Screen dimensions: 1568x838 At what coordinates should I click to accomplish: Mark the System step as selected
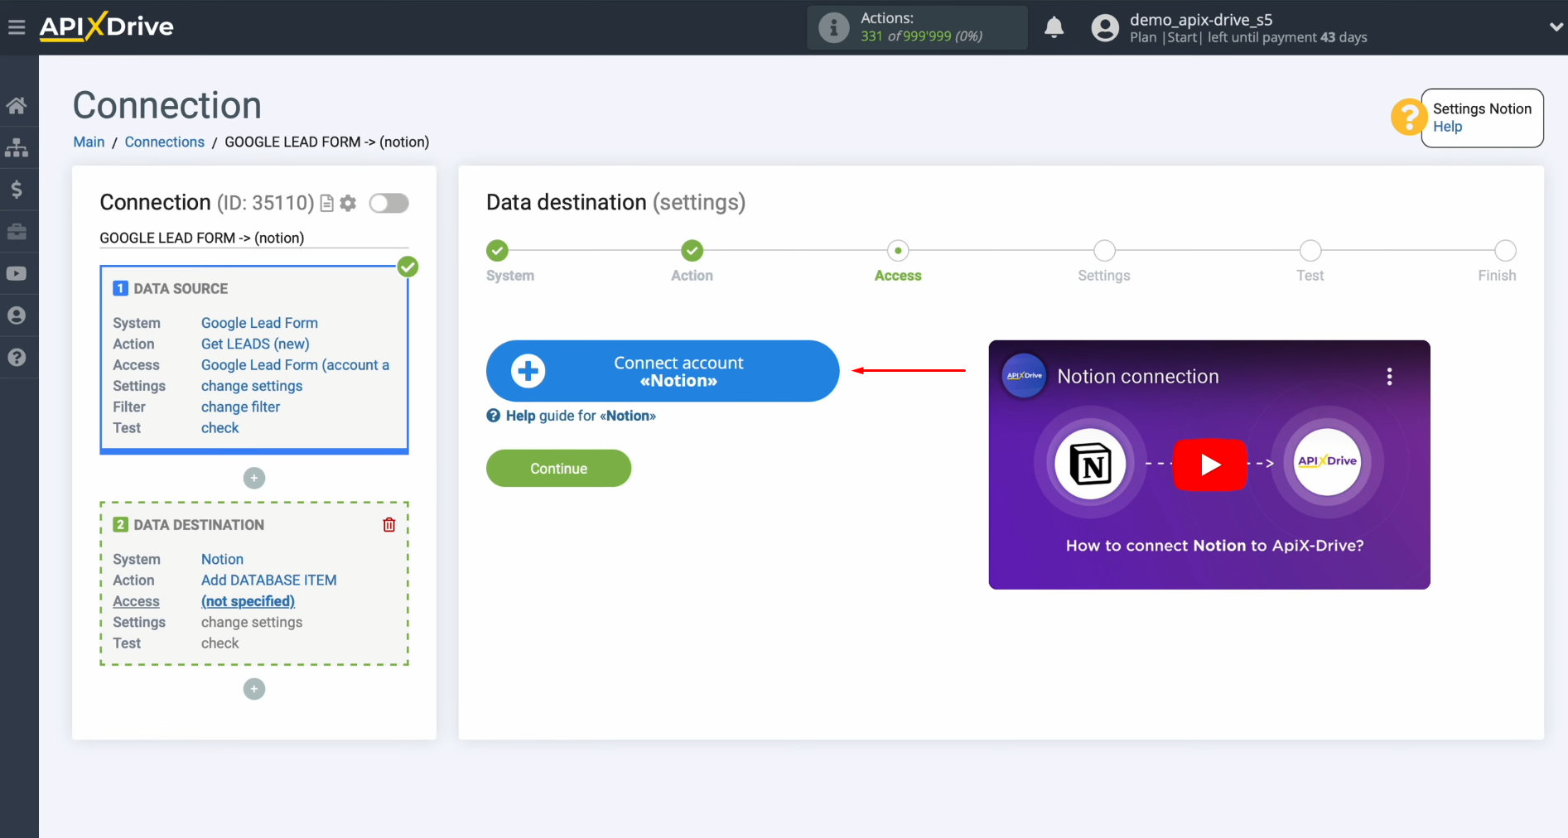(496, 250)
